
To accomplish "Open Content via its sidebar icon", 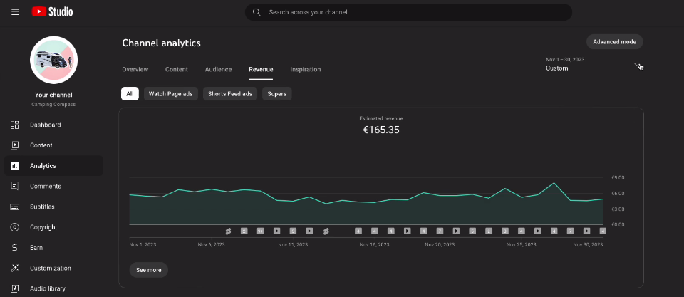I will 14,145.
